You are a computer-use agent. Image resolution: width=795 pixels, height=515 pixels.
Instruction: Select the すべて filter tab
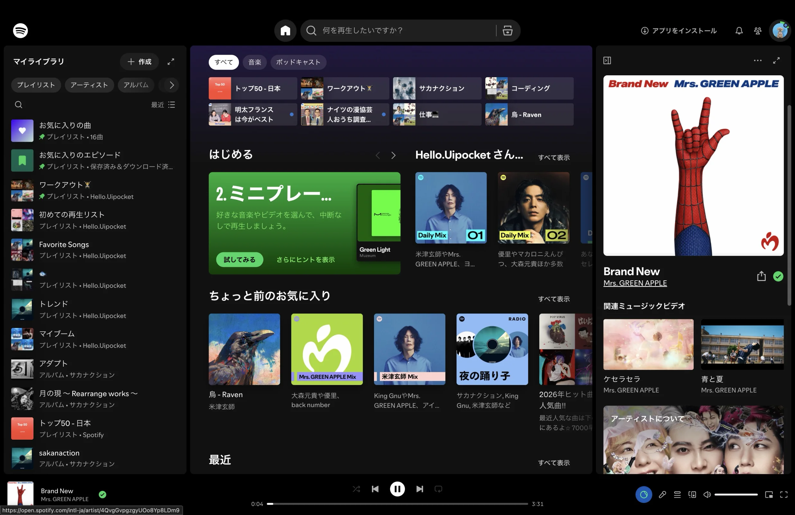click(224, 62)
